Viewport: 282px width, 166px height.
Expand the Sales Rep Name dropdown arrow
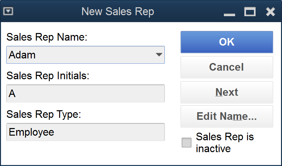pyautogui.click(x=159, y=55)
